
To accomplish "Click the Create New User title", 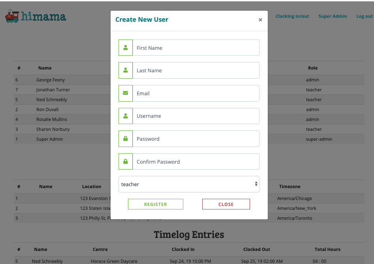I will [x=142, y=20].
